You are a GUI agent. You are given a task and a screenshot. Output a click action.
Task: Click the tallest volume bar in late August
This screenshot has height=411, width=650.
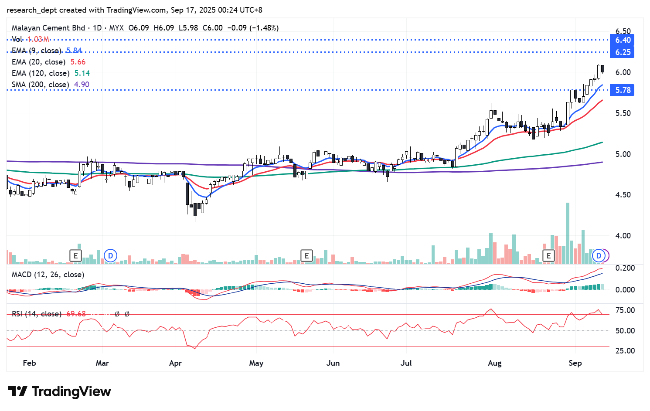pos(567,233)
